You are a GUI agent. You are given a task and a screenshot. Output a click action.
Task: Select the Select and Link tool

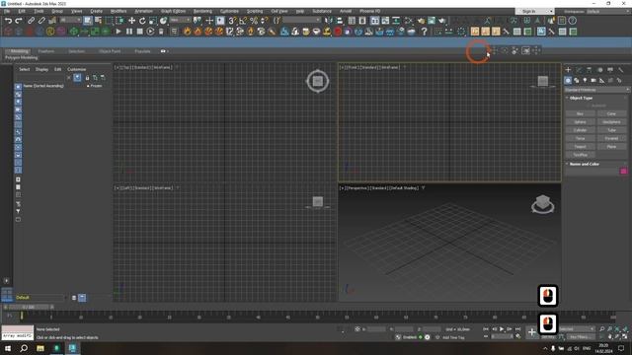pyautogui.click(x=31, y=21)
